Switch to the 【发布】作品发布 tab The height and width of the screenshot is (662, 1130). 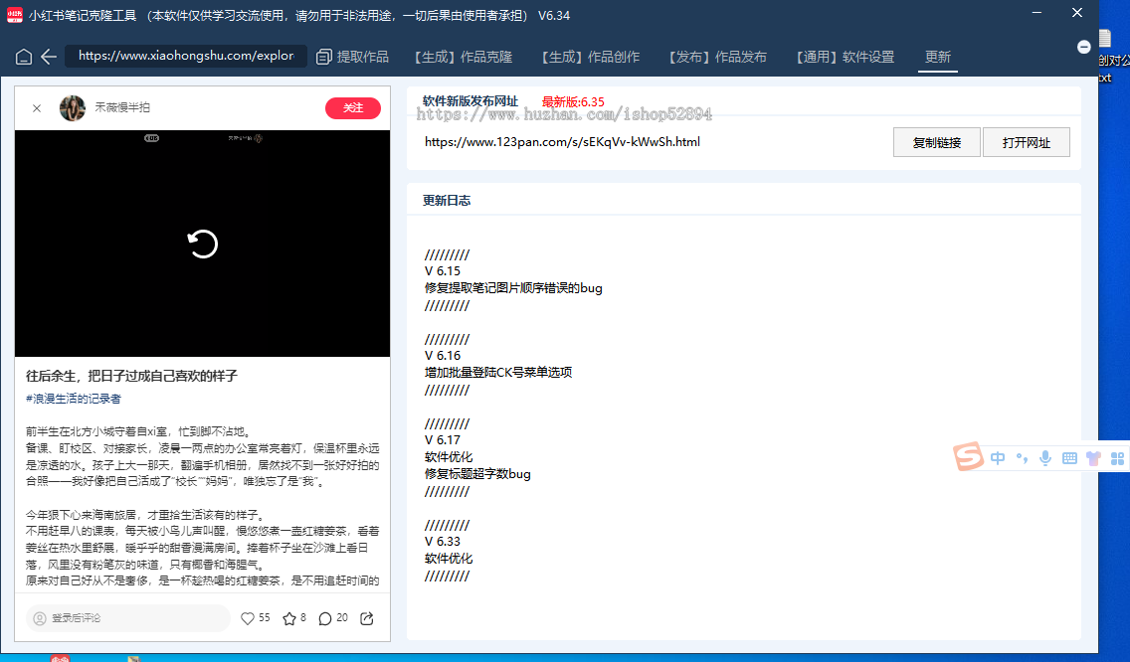coord(716,57)
